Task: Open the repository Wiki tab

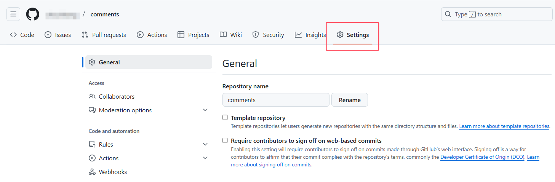Action: point(231,35)
